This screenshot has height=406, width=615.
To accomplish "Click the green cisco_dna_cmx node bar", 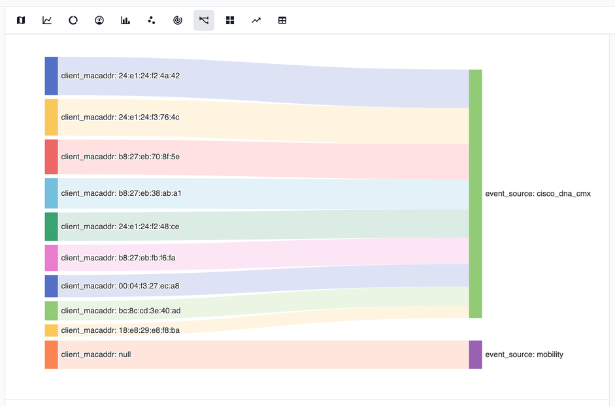I will pos(475,194).
